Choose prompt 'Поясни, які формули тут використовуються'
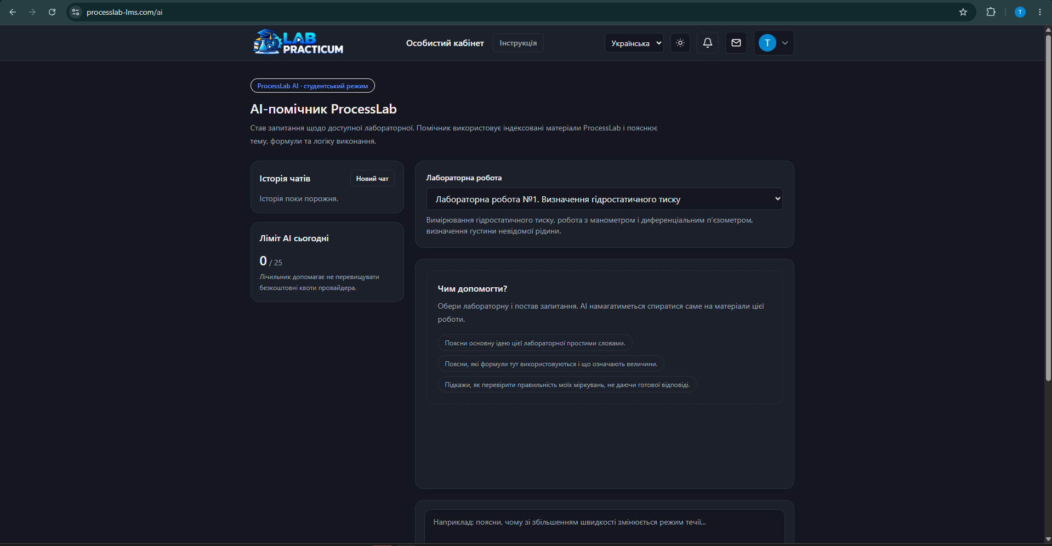This screenshot has width=1052, height=546. [x=550, y=364]
